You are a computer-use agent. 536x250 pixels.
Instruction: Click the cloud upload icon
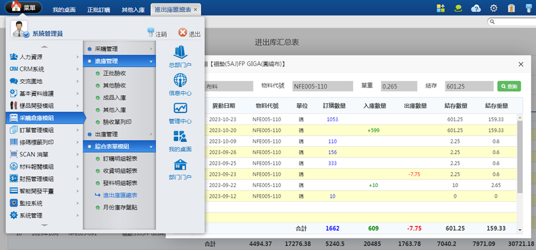476,8
